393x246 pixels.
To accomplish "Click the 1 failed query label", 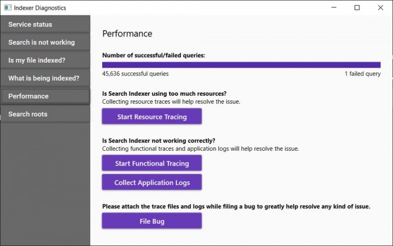I will point(362,74).
